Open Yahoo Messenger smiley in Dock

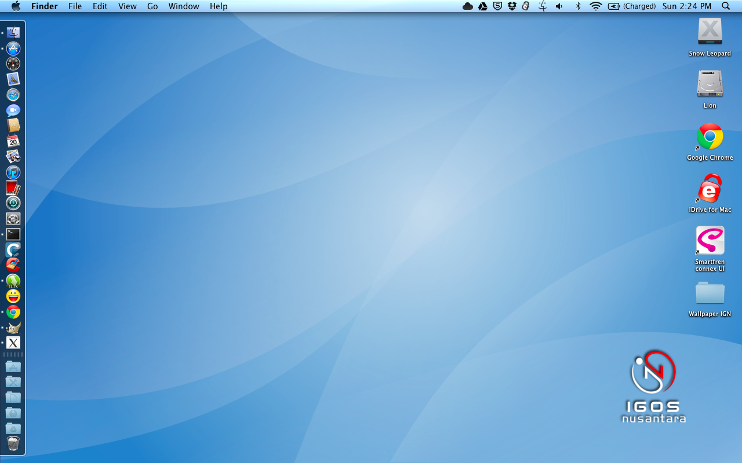tap(13, 296)
